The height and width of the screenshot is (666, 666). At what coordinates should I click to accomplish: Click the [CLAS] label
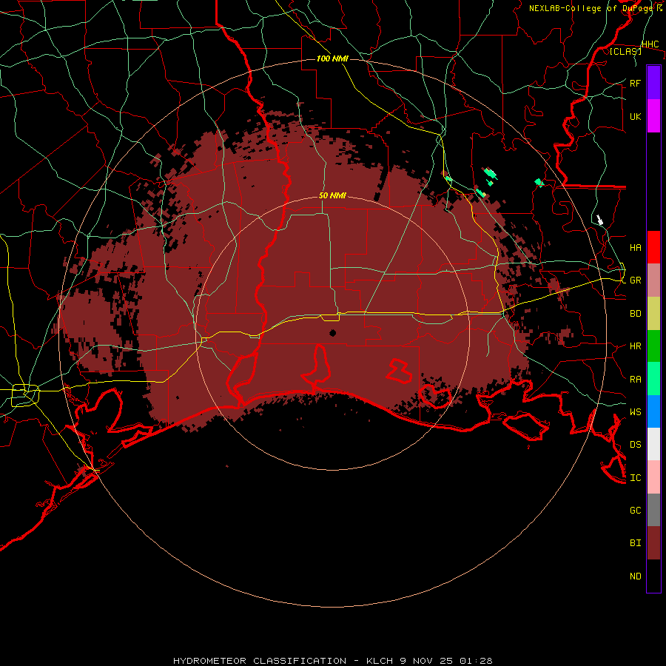tap(625, 51)
